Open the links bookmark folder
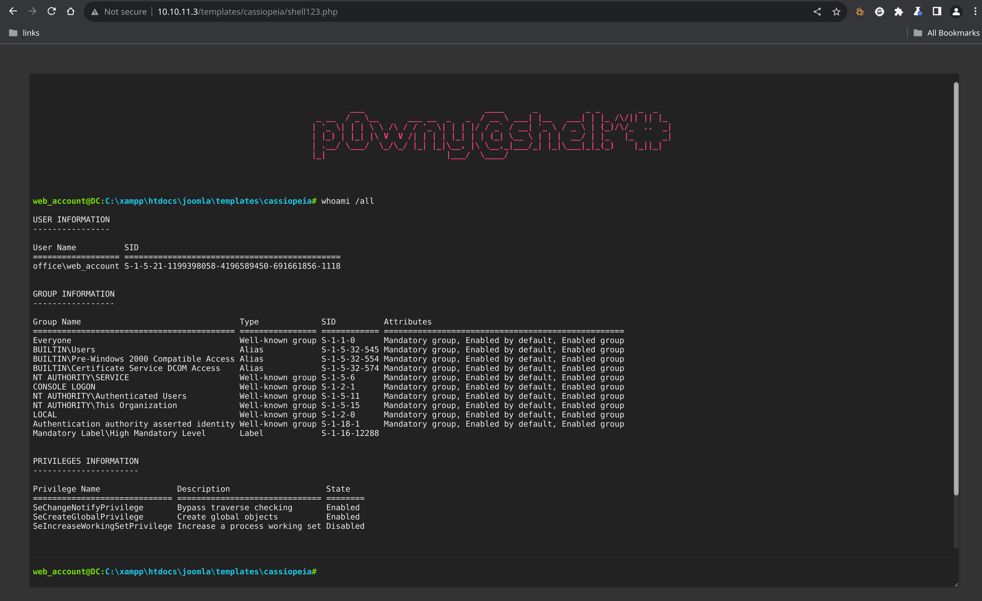 24,33
